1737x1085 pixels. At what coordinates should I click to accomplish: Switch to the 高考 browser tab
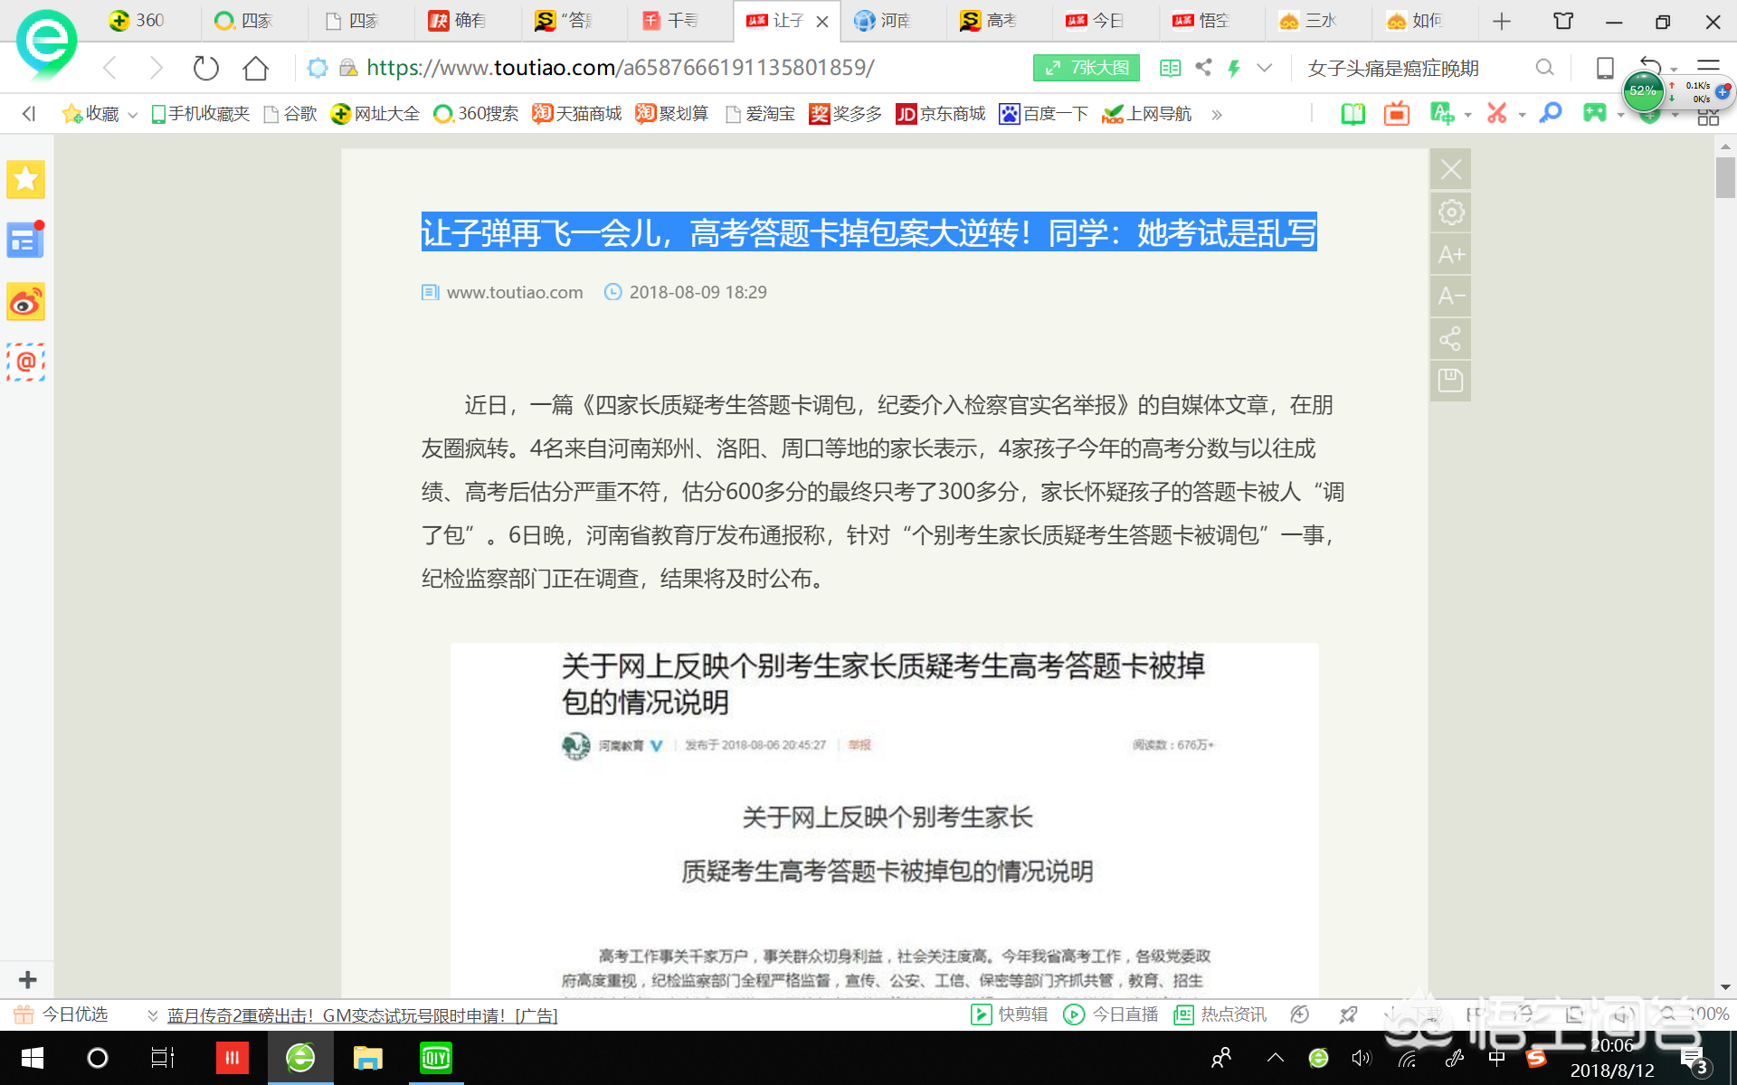[1000, 20]
